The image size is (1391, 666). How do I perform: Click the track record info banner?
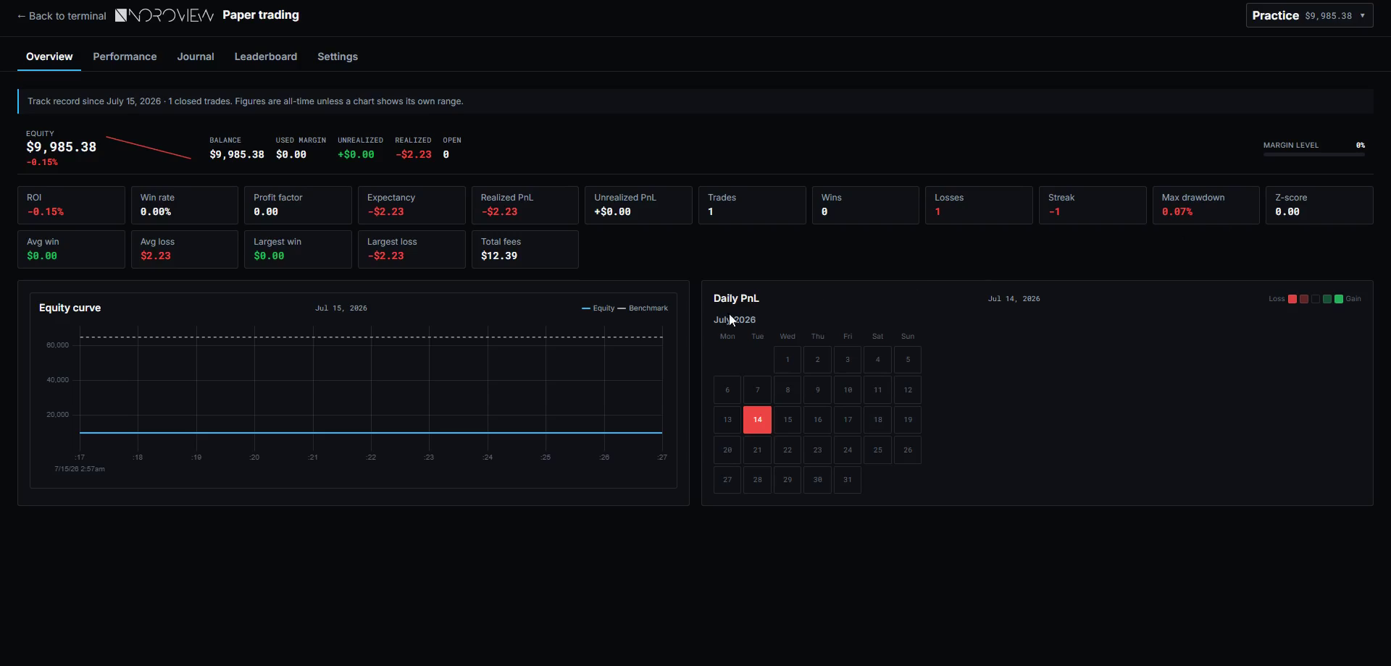coord(695,101)
